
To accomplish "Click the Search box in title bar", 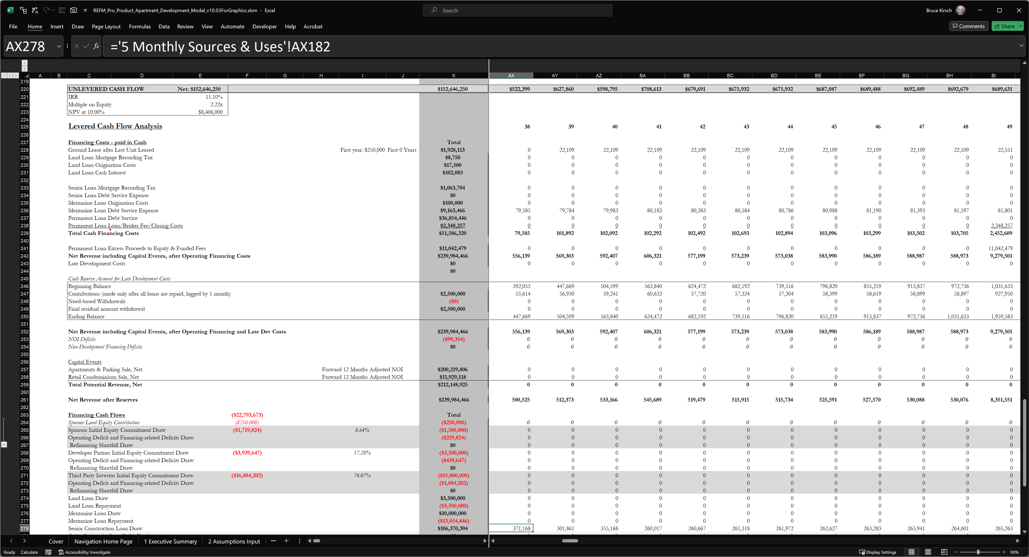I will (x=518, y=10).
